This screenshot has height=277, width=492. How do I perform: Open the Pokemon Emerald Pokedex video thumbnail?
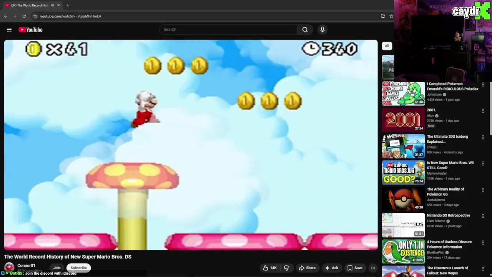403,93
